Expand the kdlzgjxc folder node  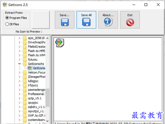point(19,81)
